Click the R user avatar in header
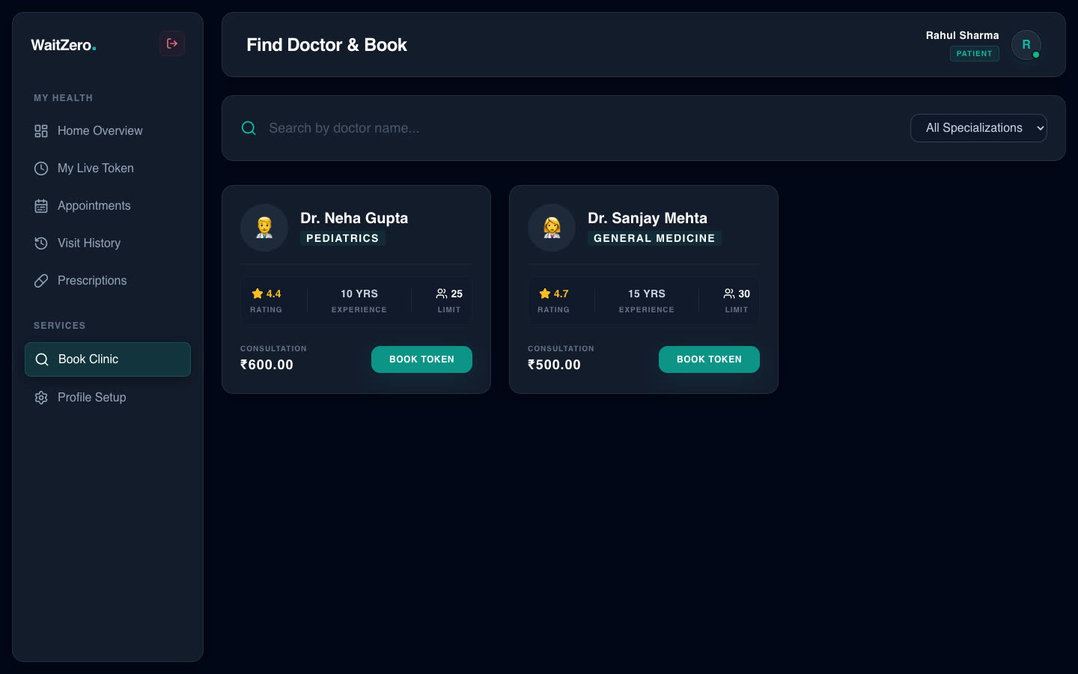Screen dimensions: 1078x674 point(1026,45)
